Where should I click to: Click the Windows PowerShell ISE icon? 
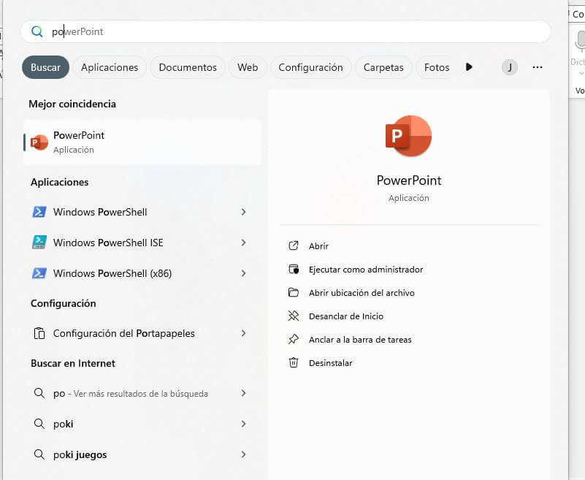pyautogui.click(x=39, y=243)
